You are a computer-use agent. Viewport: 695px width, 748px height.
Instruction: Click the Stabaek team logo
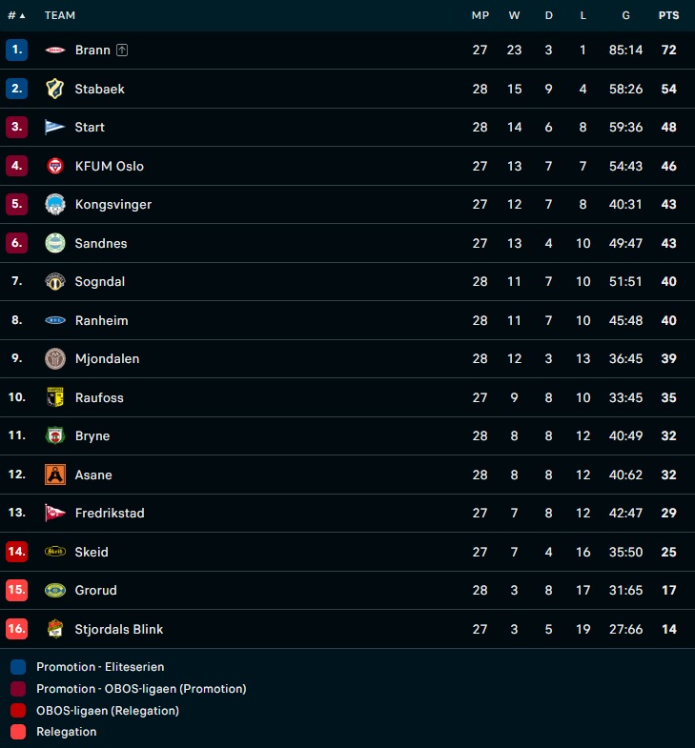click(55, 89)
